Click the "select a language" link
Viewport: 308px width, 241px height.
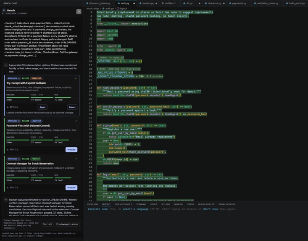click(136, 209)
